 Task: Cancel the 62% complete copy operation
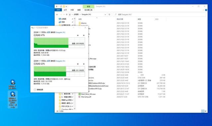tap(84, 64)
